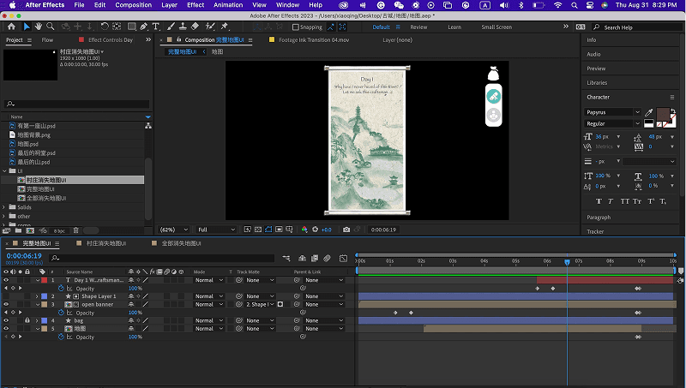Select the Zoom magnifier tool
Screen dimensions: 686x388
pos(49,27)
